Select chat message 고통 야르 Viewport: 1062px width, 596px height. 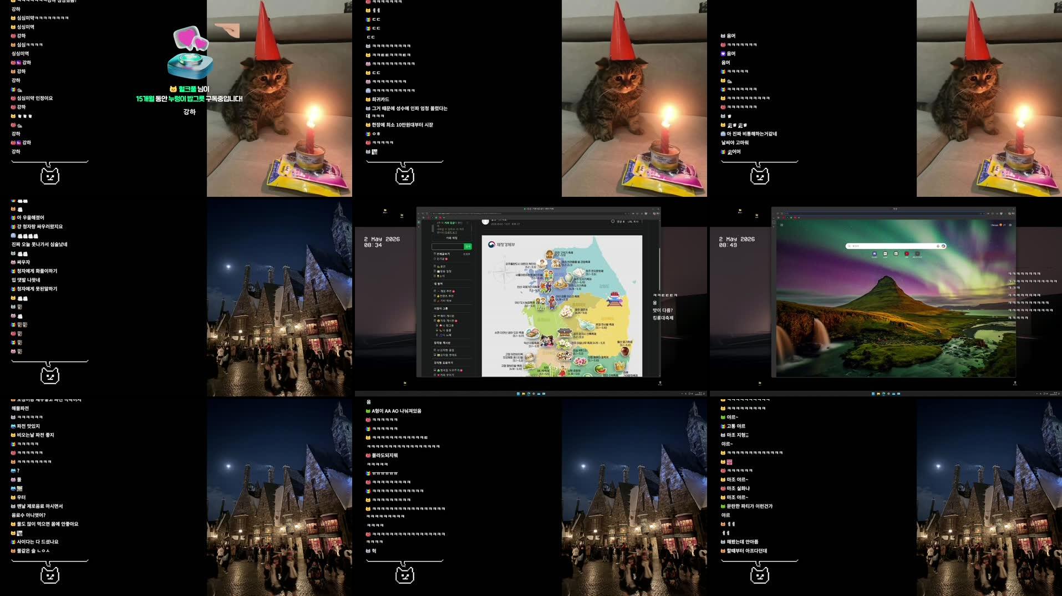click(x=736, y=426)
